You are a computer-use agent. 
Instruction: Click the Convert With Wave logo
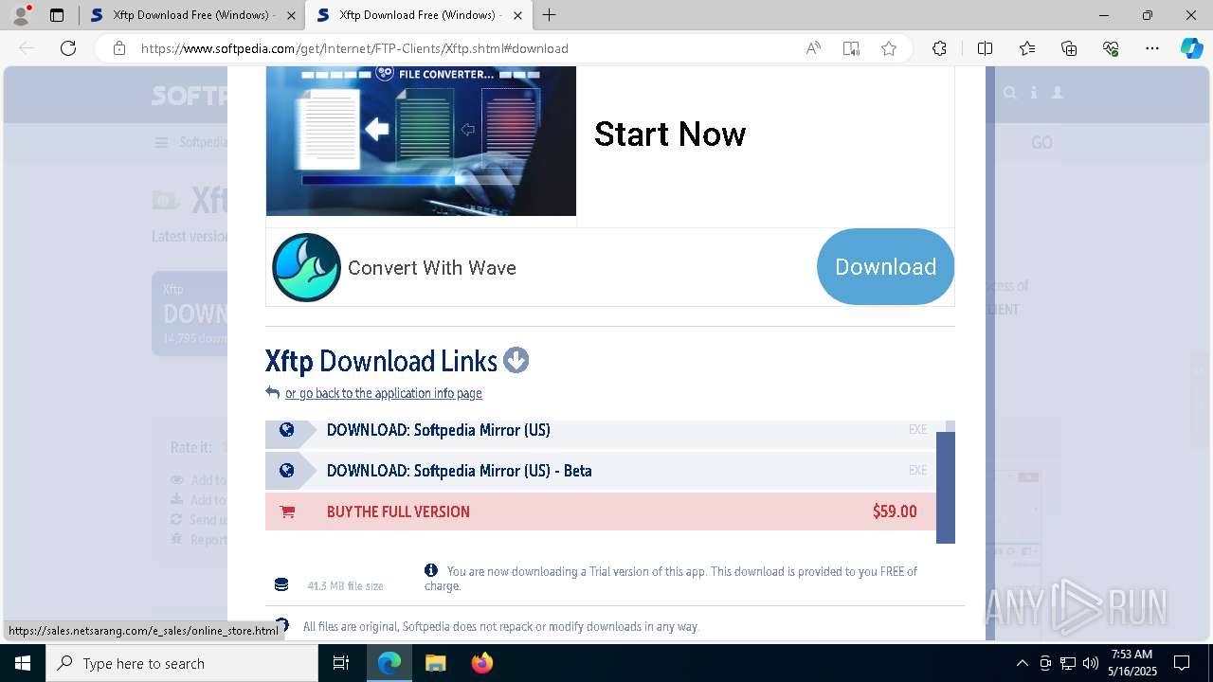click(x=306, y=267)
